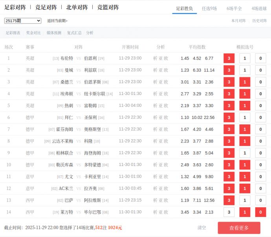
Task: Open the 媒体预测 link
Action: click(x=54, y=33)
